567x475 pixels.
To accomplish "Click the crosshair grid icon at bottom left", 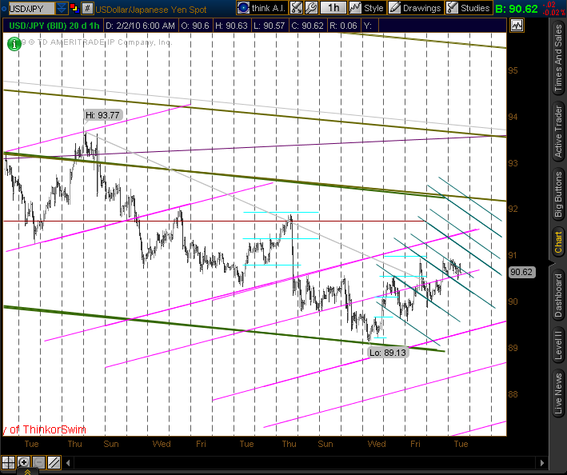I will (8, 462).
